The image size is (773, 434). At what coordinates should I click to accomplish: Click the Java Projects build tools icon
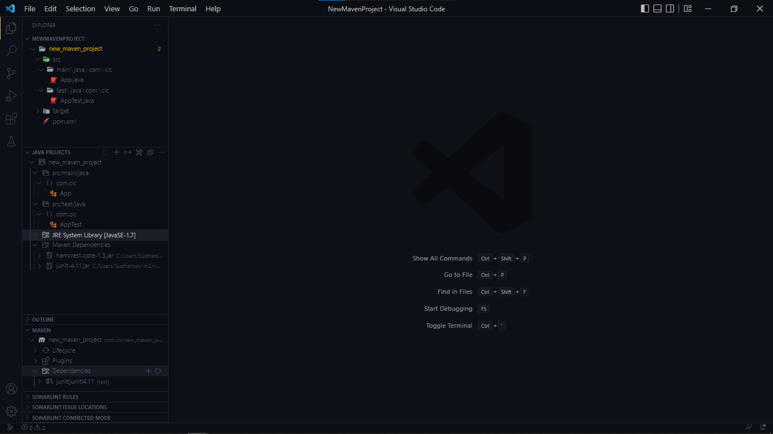139,153
